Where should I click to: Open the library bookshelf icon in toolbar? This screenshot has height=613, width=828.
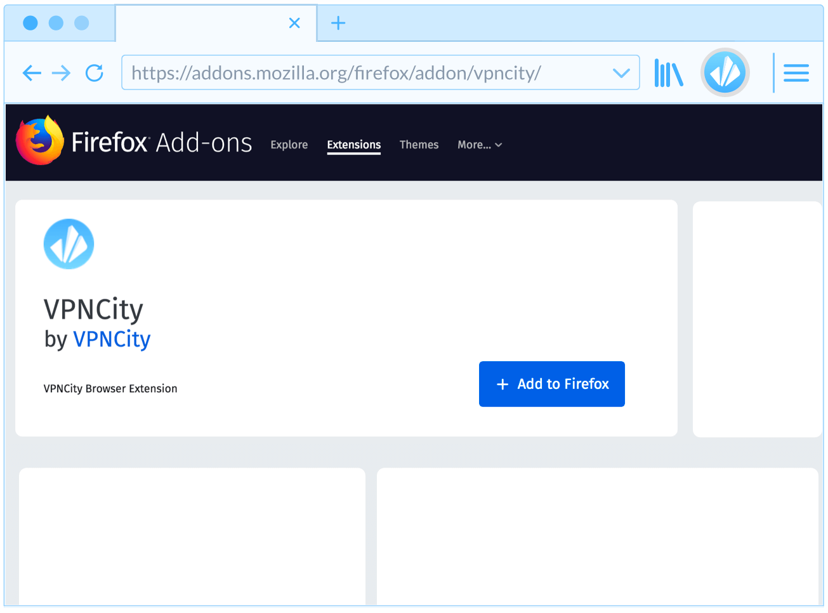point(669,73)
